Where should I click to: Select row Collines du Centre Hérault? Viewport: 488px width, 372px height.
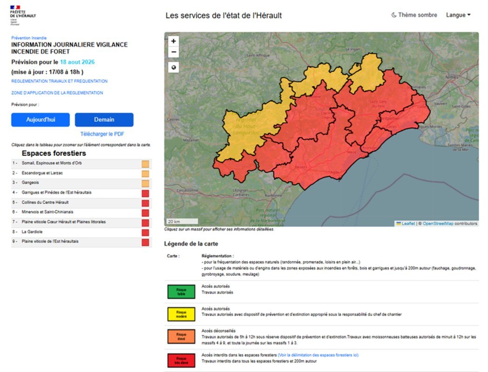click(82, 203)
